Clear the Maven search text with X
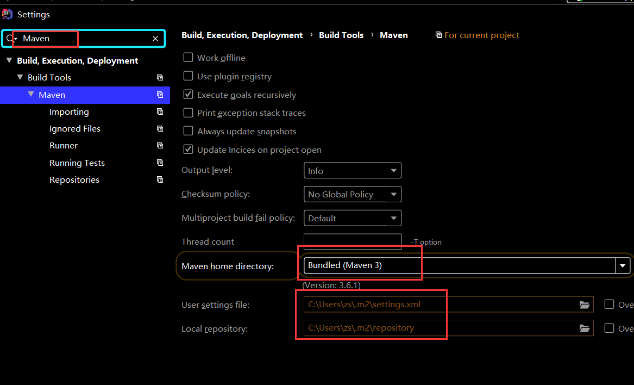 coord(155,39)
